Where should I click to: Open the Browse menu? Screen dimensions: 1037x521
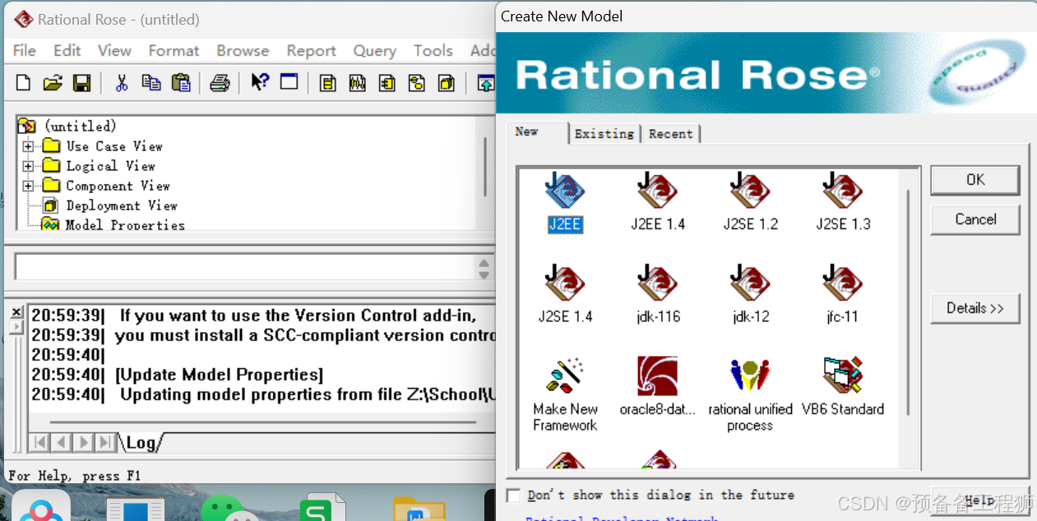click(243, 50)
